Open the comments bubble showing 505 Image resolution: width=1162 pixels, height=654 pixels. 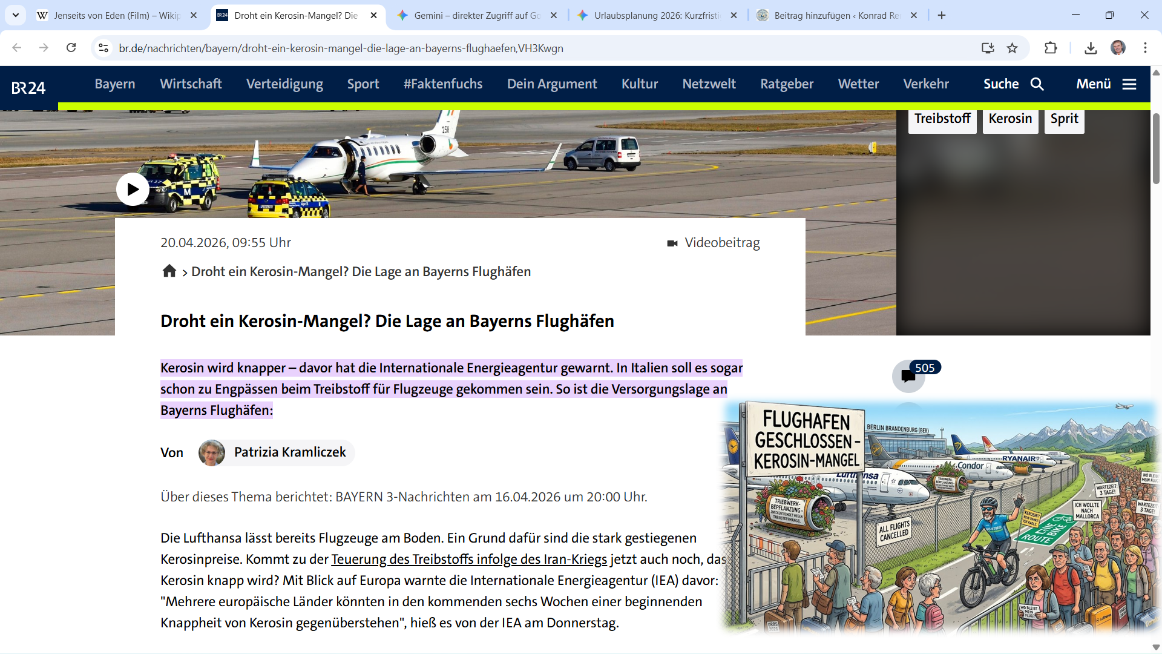[x=908, y=376]
